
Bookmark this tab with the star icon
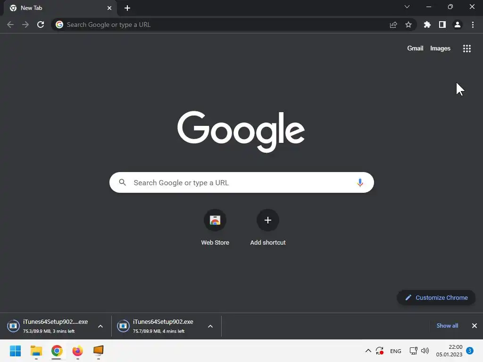point(408,25)
